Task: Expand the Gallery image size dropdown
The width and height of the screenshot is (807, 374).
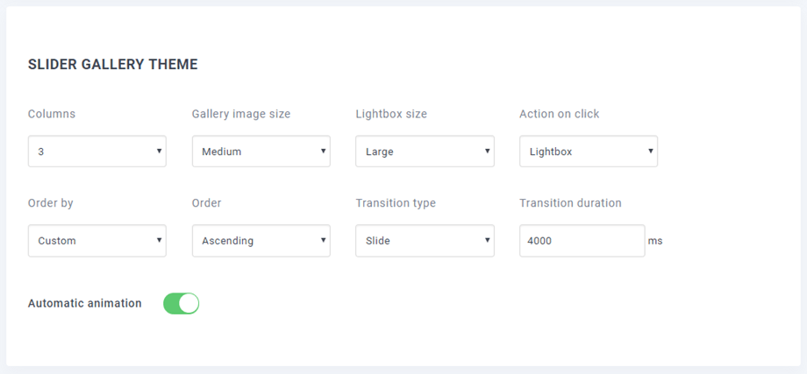Action: 261,152
